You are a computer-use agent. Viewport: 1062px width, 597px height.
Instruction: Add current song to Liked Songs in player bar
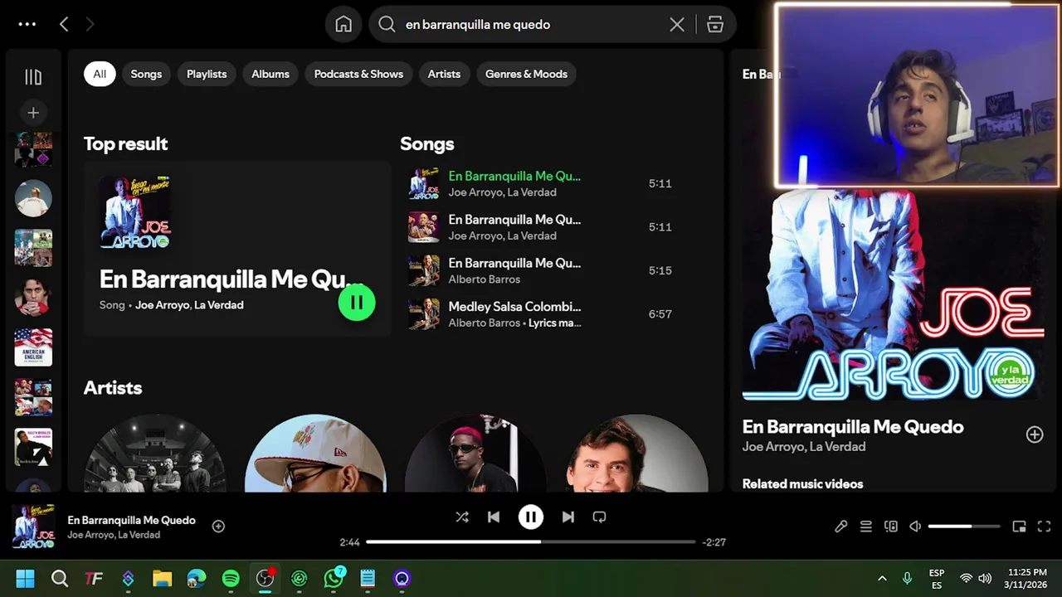[218, 526]
